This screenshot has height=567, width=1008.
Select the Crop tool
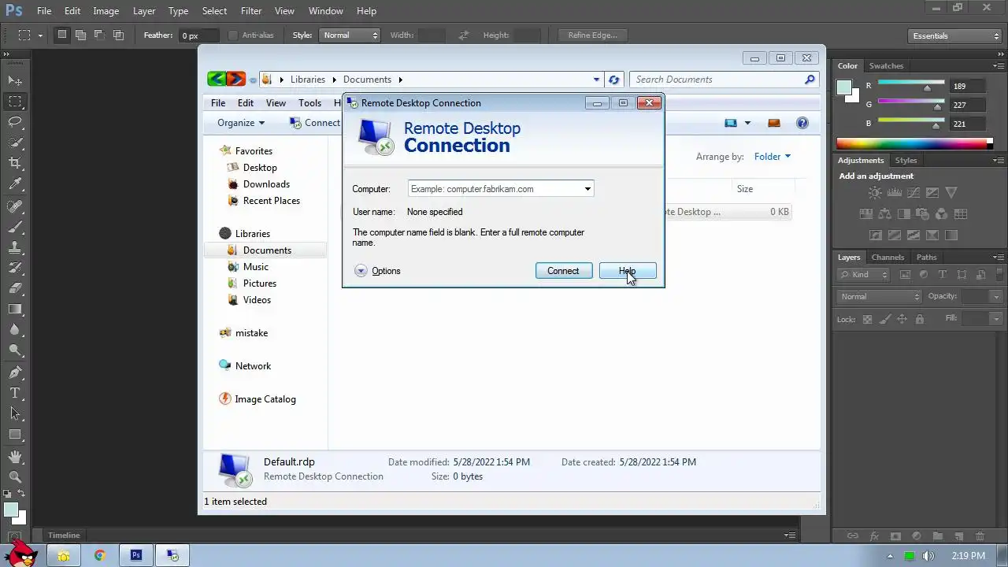(15, 163)
